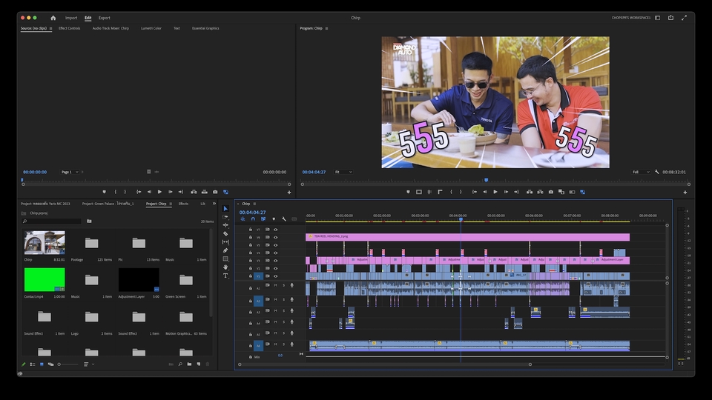The image size is (712, 400).
Task: Switch to the Export workspace
Action: point(104,18)
